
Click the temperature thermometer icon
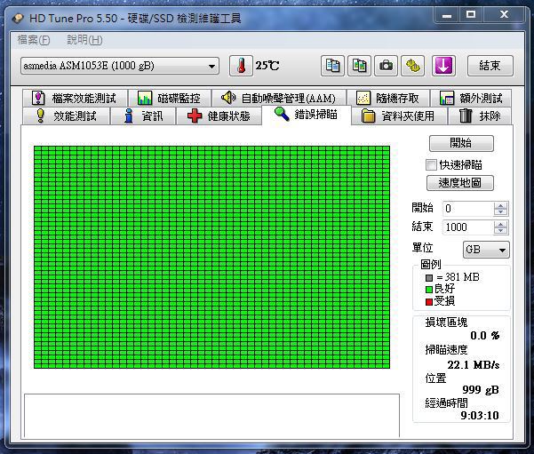pos(241,66)
